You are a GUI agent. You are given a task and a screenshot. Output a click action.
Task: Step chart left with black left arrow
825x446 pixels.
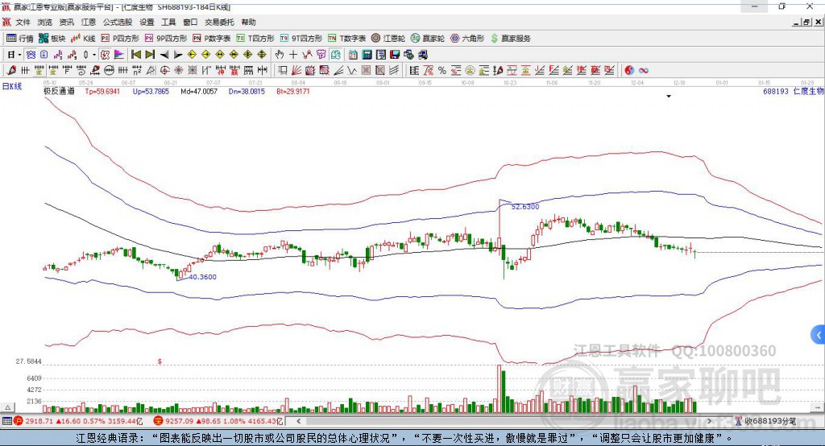(164, 55)
